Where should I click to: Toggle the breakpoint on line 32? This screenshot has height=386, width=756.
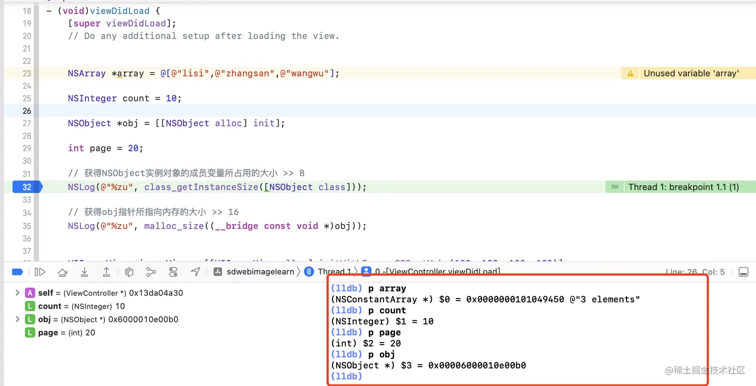[x=27, y=187]
